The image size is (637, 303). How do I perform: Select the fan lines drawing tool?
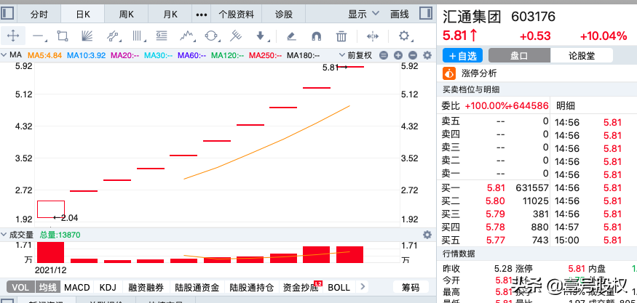[87, 36]
